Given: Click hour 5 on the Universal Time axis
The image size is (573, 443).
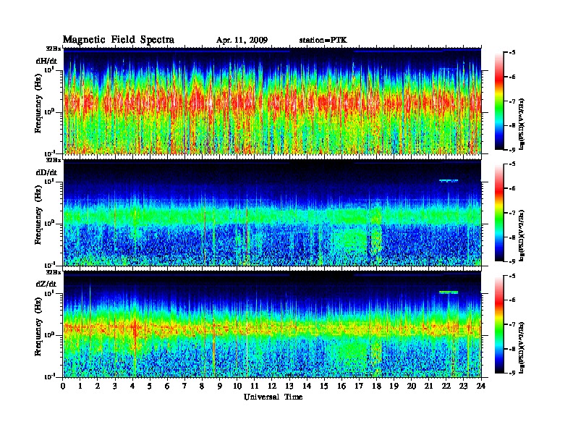Looking at the screenshot, I should (150, 387).
